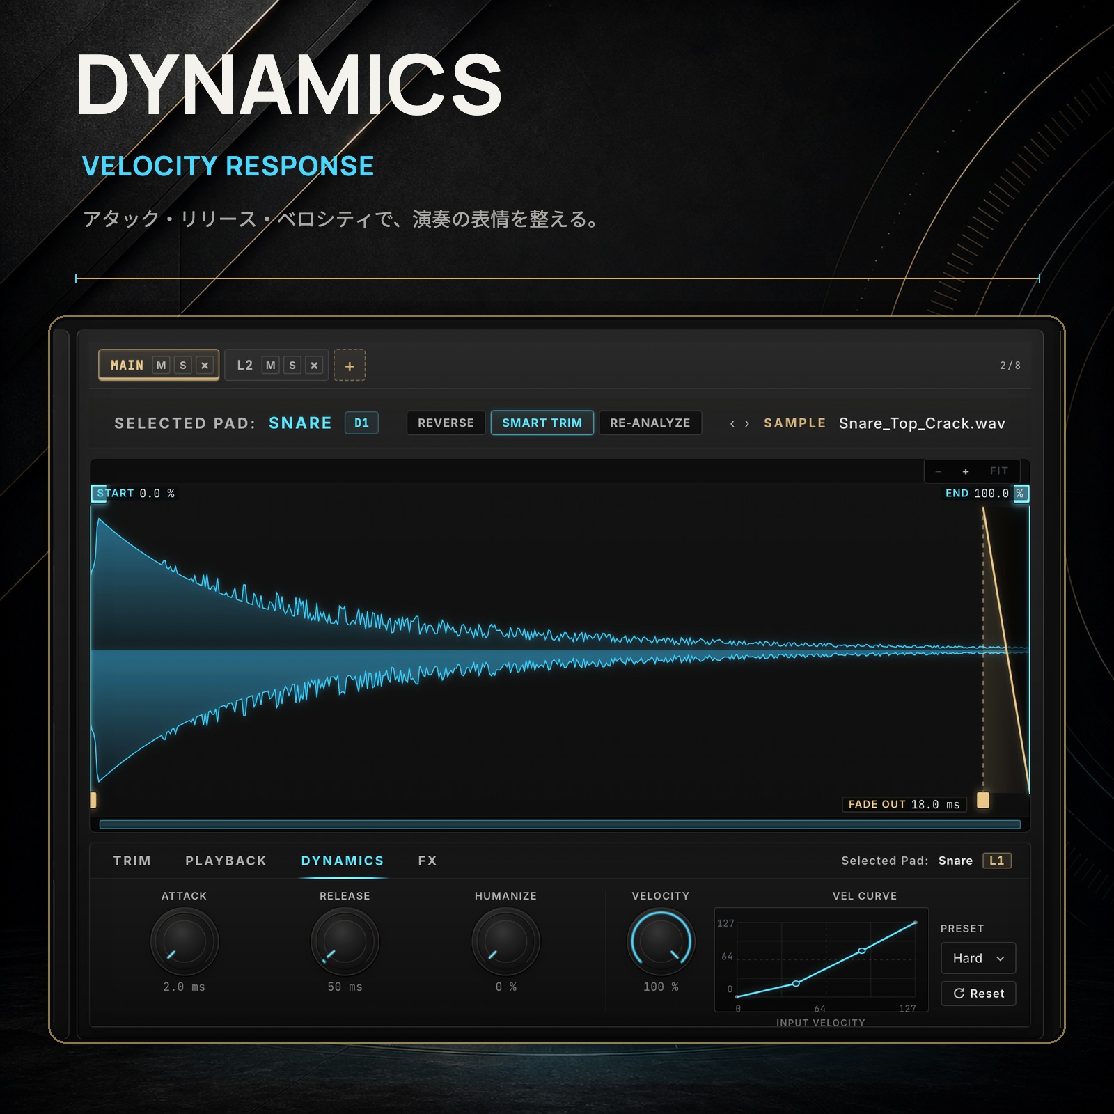Click the 100 % velocity value

[x=661, y=987]
